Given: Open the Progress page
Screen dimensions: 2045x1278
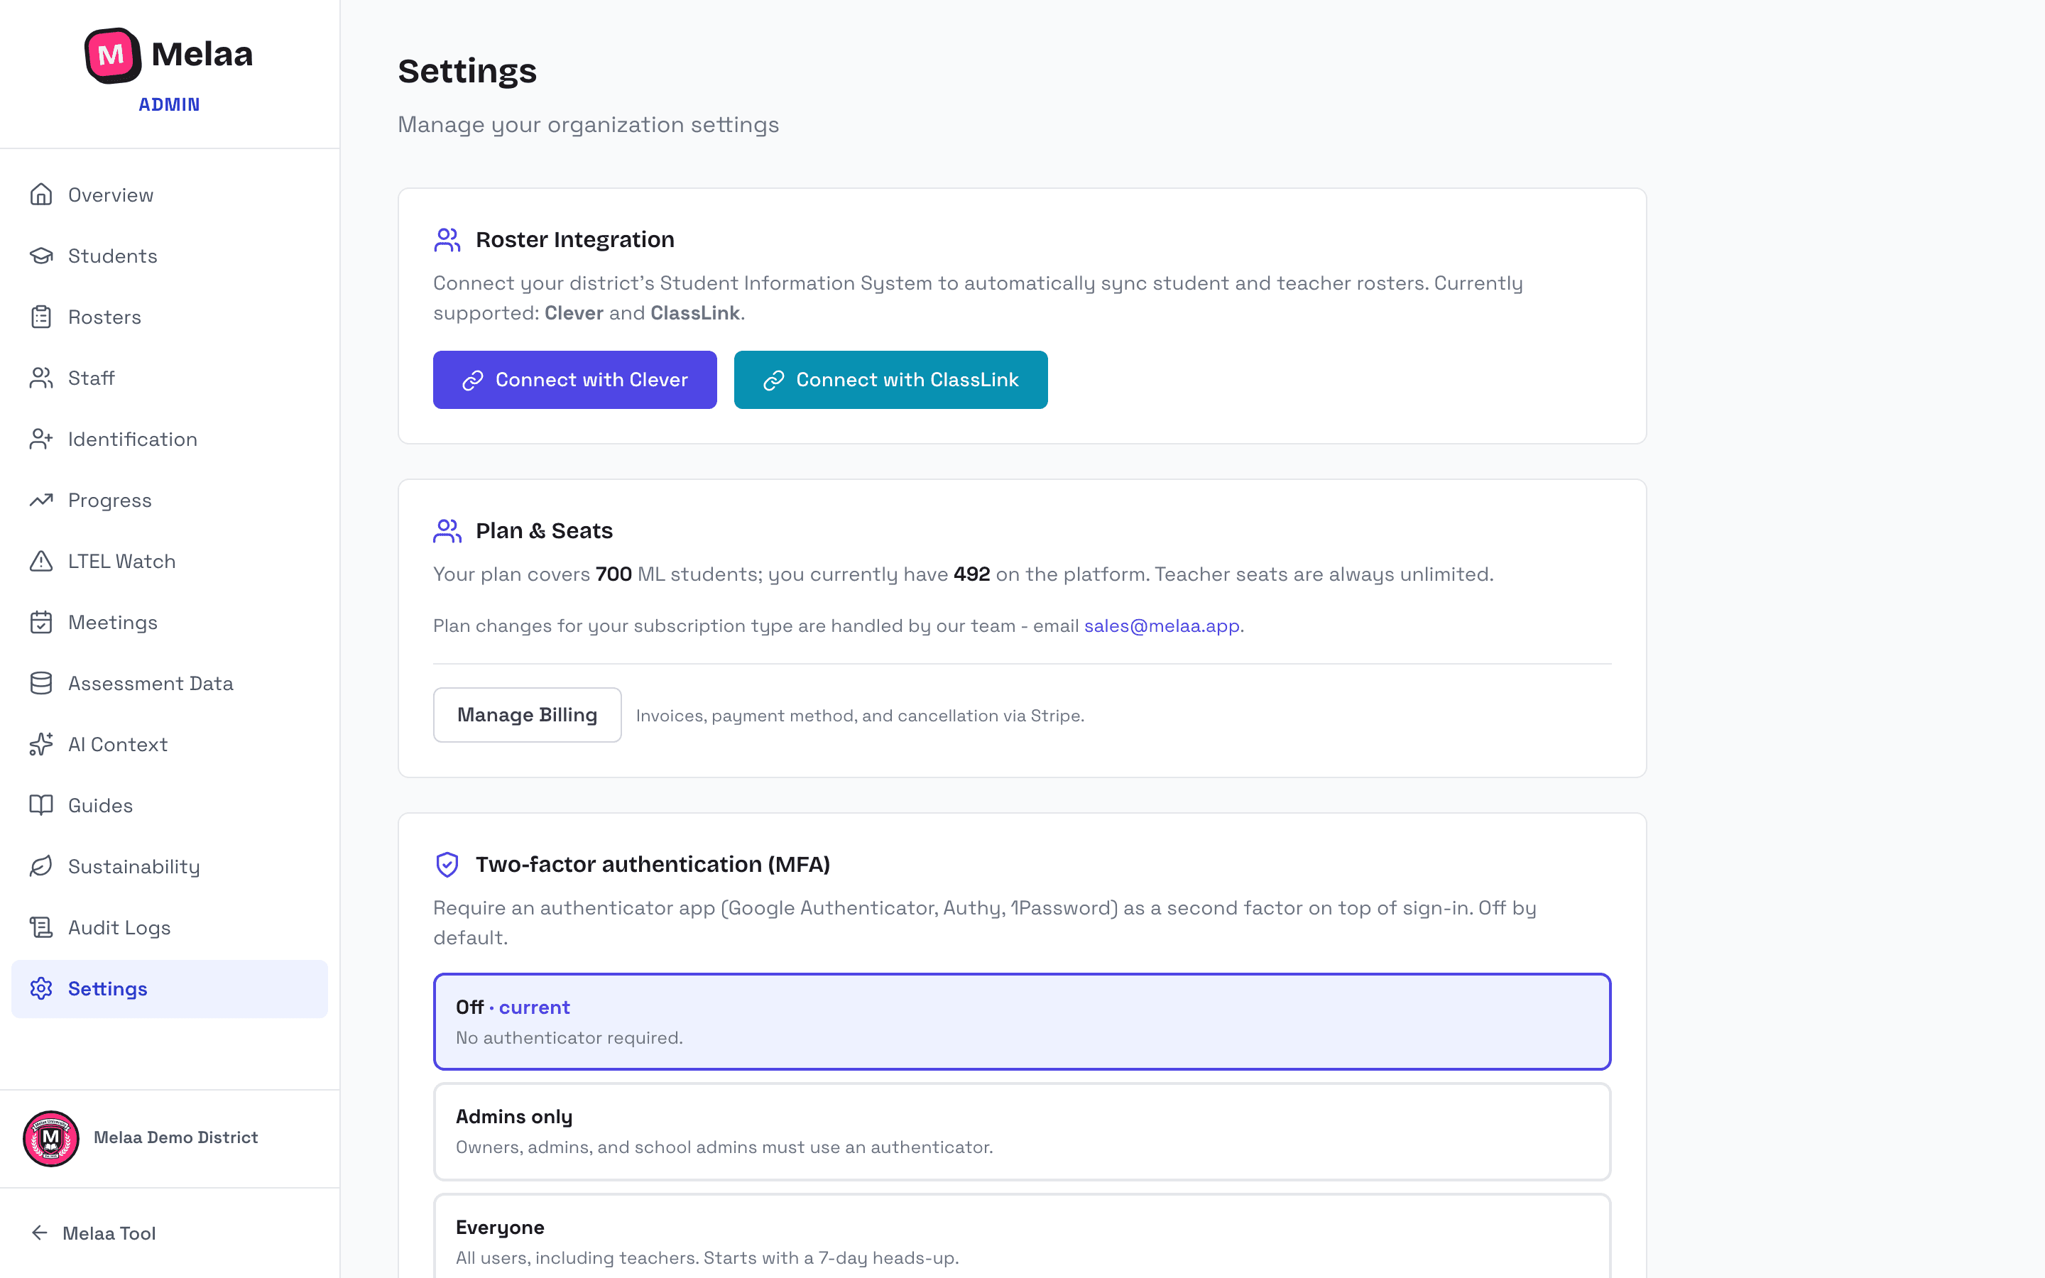Looking at the screenshot, I should (x=169, y=500).
